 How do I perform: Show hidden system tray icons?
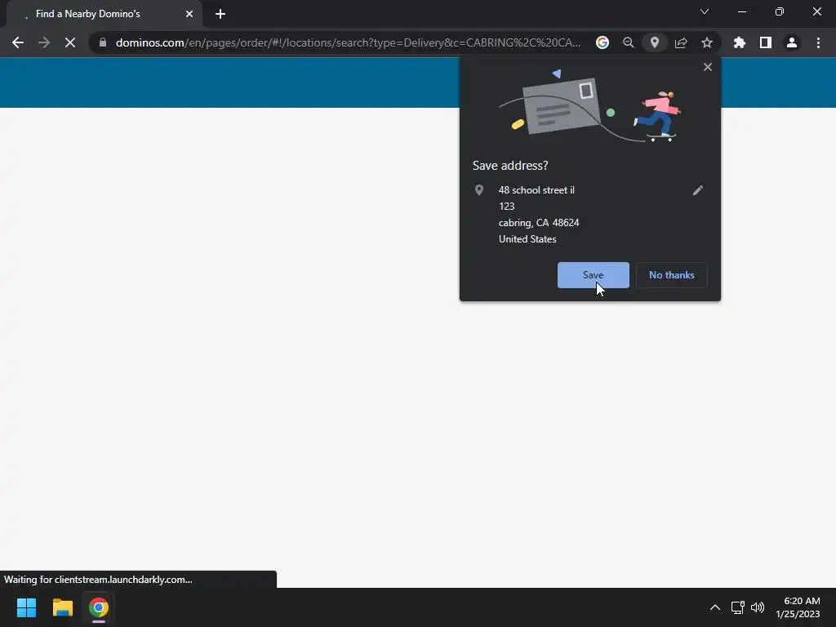click(x=715, y=607)
